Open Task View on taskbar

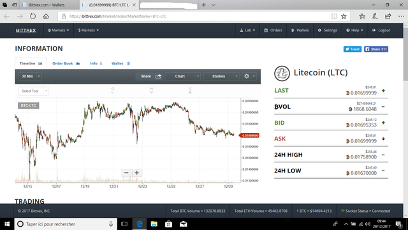[124, 224]
